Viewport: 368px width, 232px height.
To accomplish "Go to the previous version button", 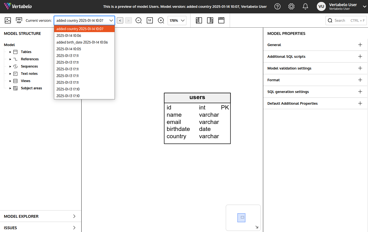I will 120,20.
